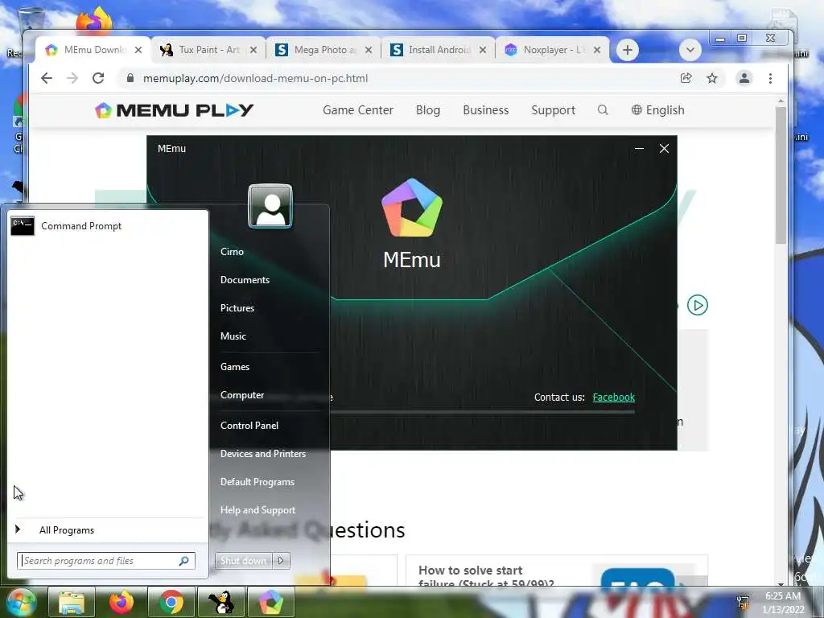Open the English language selector

point(658,109)
